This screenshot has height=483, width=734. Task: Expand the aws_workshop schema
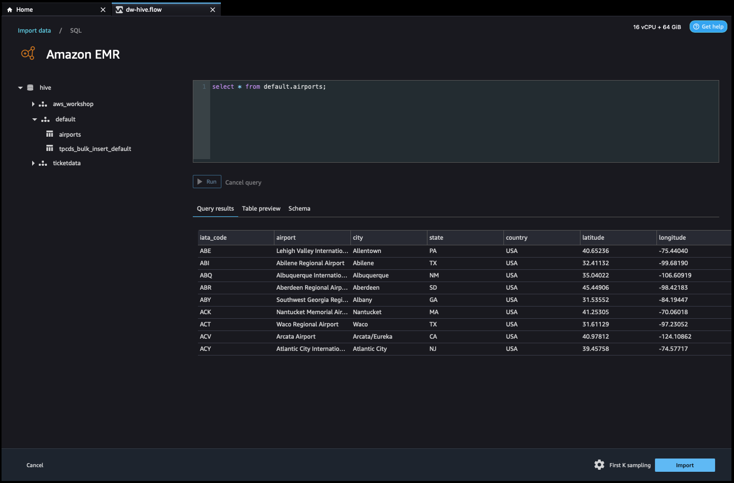33,104
